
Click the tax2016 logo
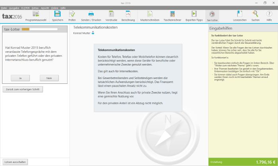pyautogui.click(x=12, y=17)
